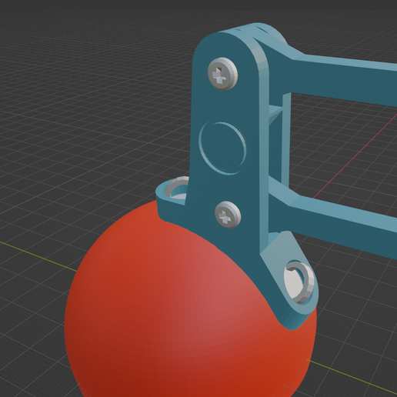397x397 pixels.
Task: Select the circular recess on the teal bracket
Action: [x=222, y=148]
